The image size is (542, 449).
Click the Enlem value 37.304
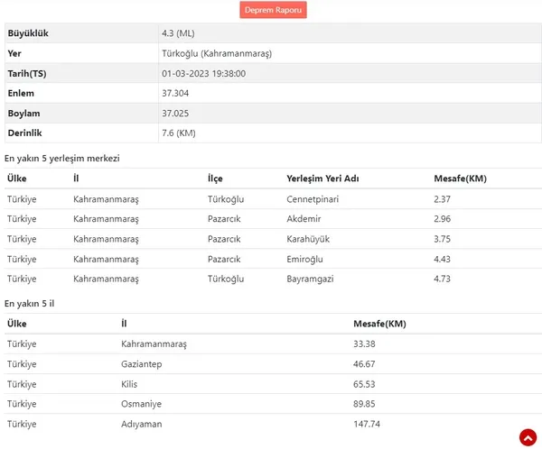[x=175, y=93]
